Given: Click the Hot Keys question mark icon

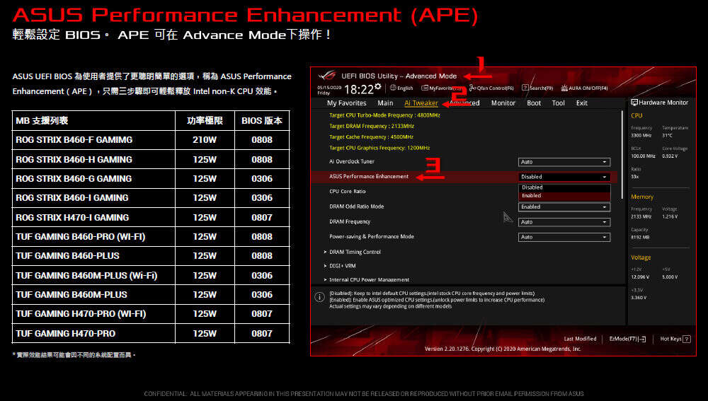Looking at the screenshot, I should 686,339.
